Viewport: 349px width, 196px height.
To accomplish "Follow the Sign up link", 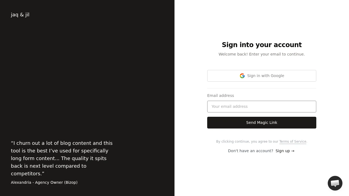I will (x=282, y=151).
